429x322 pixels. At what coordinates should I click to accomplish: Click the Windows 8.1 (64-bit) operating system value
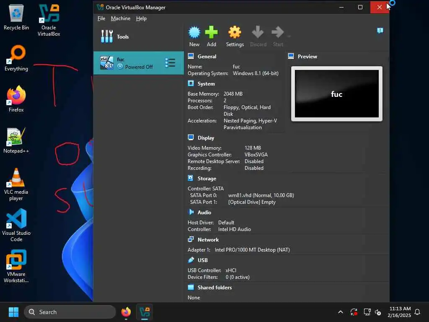pos(256,73)
